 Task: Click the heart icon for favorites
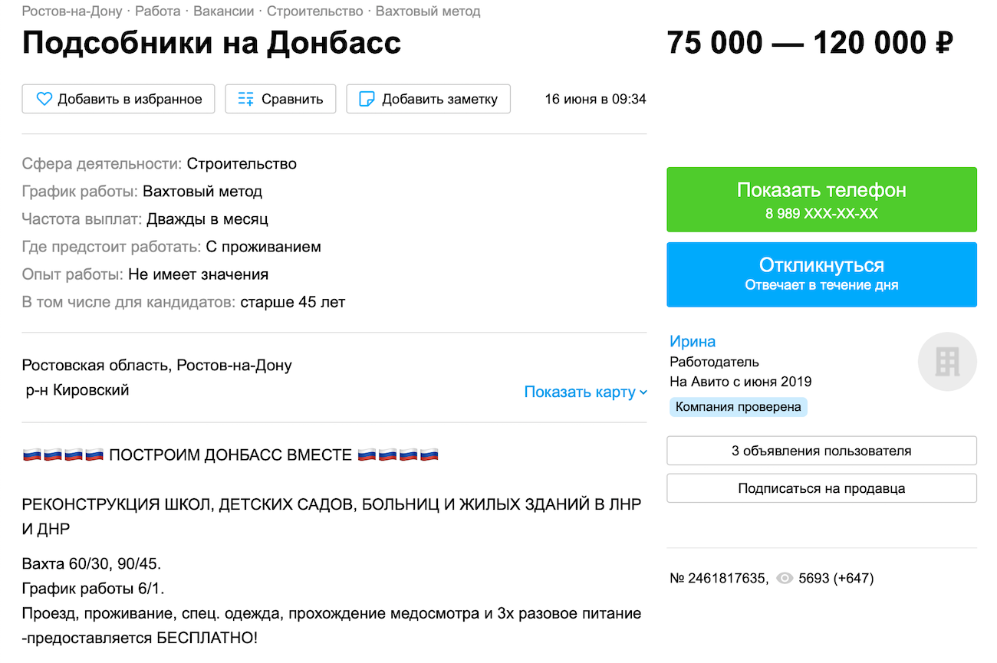[x=44, y=99]
